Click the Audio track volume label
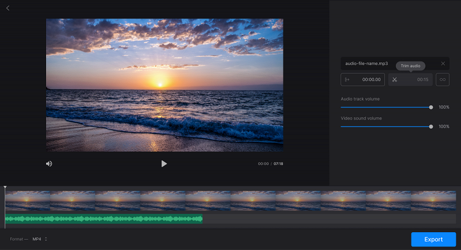This screenshot has width=461, height=250. click(x=360, y=99)
